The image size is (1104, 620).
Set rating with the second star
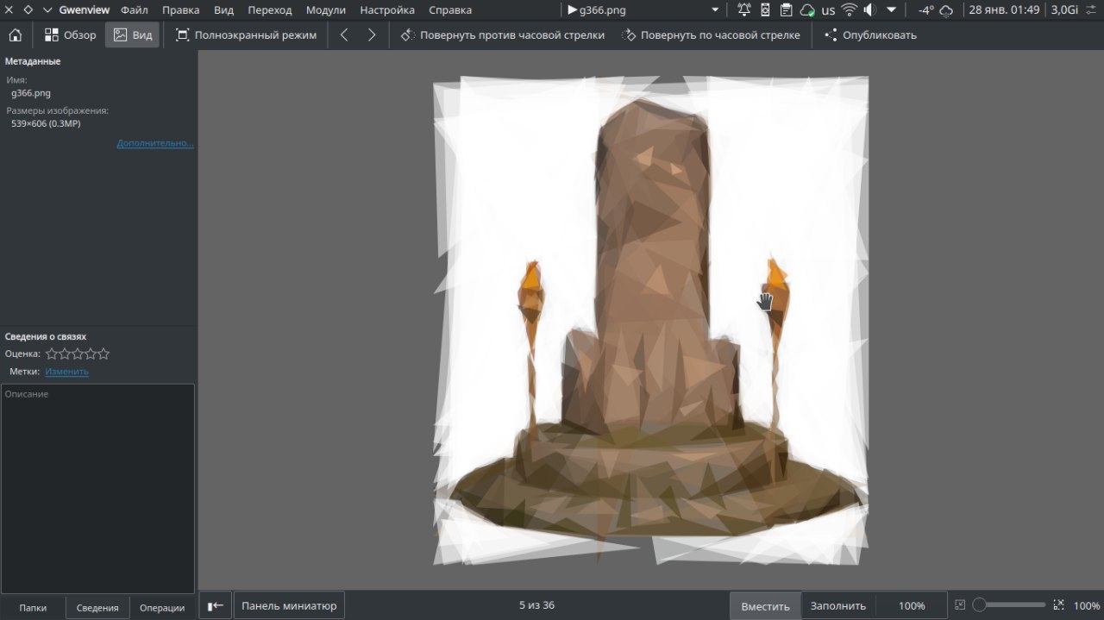click(x=64, y=354)
